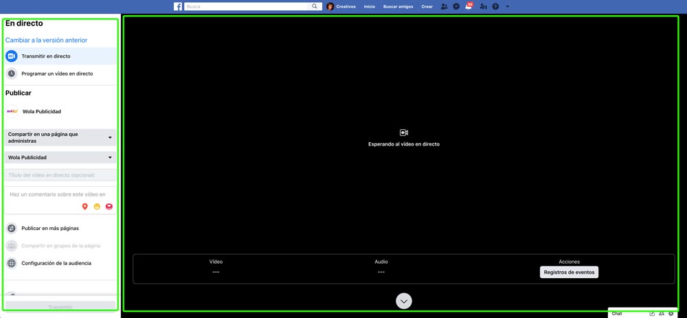Click the red location pin icon

pyautogui.click(x=85, y=206)
